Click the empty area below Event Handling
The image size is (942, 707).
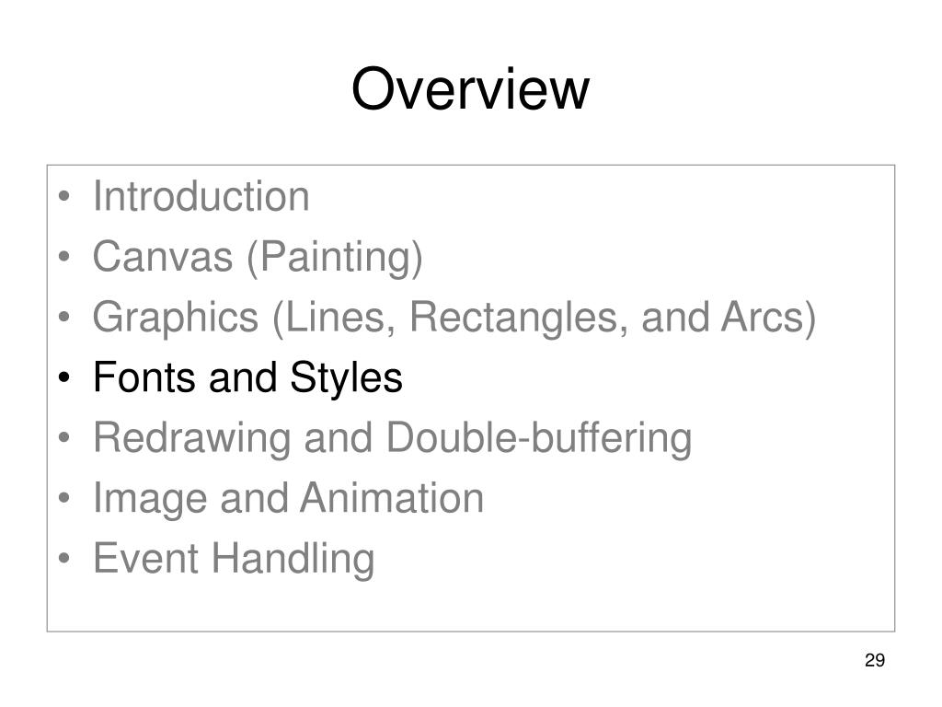(x=470, y=606)
